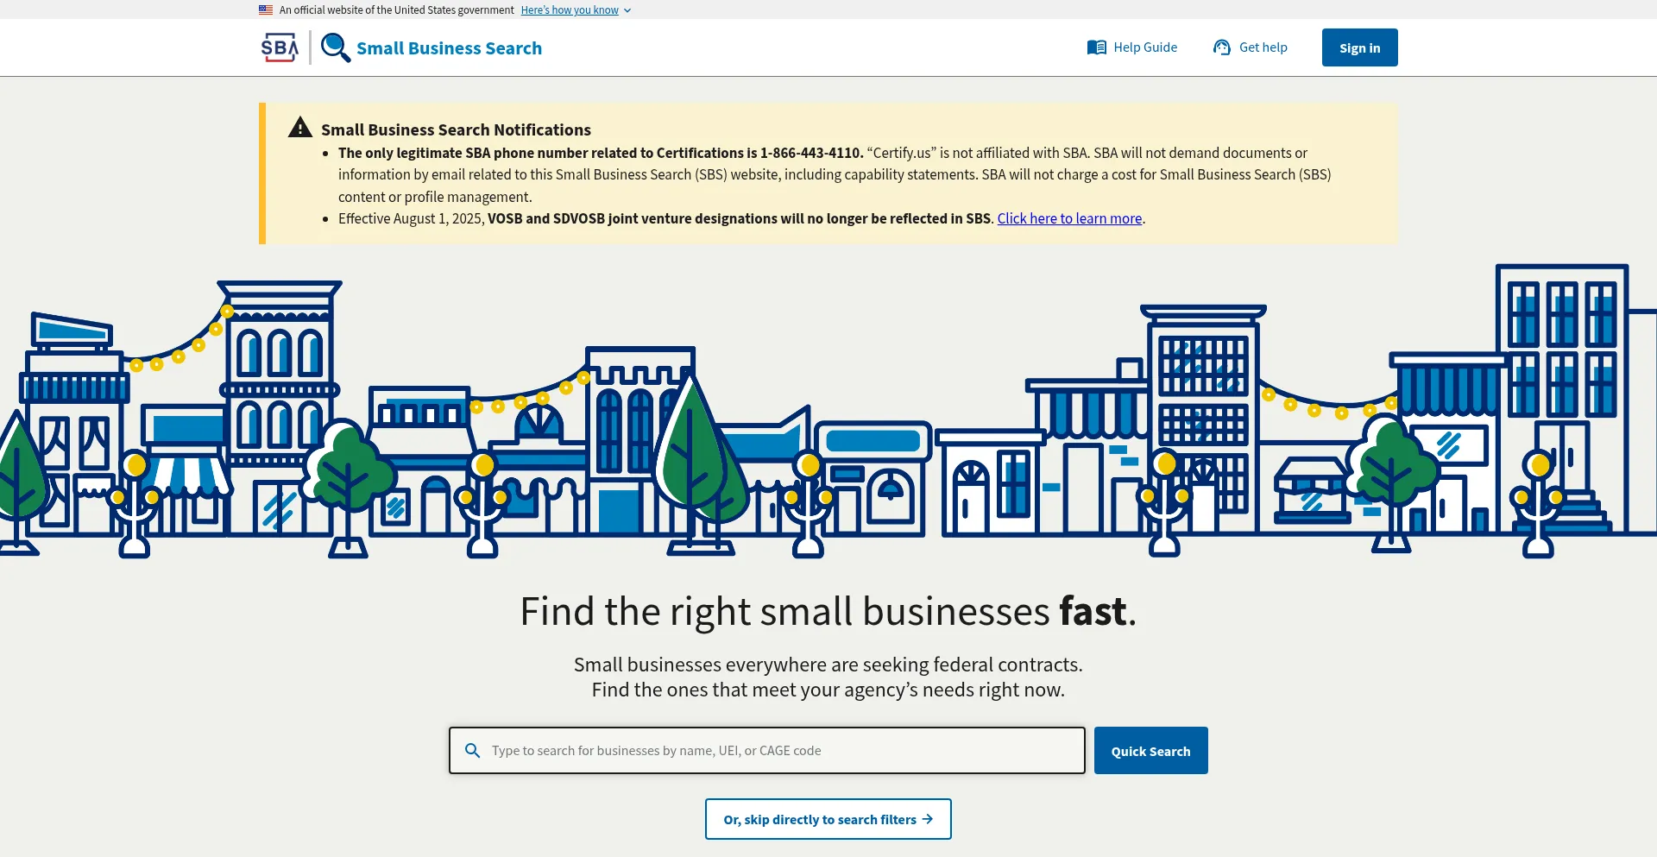The image size is (1657, 857).
Task: Focus the business name, UEI, or CAGE search field
Action: [x=767, y=751]
